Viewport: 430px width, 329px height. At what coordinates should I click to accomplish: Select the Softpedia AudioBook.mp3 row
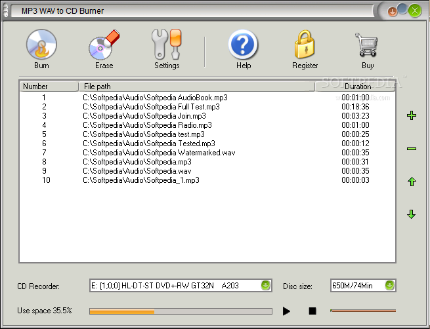[207, 98]
